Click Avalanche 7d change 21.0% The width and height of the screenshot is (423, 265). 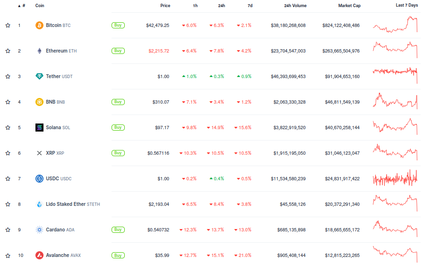coord(243,255)
